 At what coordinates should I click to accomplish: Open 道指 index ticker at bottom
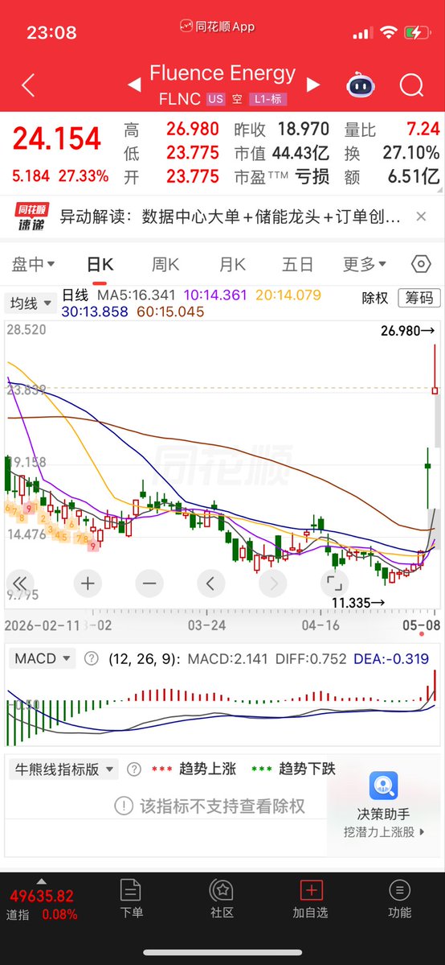[x=43, y=905]
